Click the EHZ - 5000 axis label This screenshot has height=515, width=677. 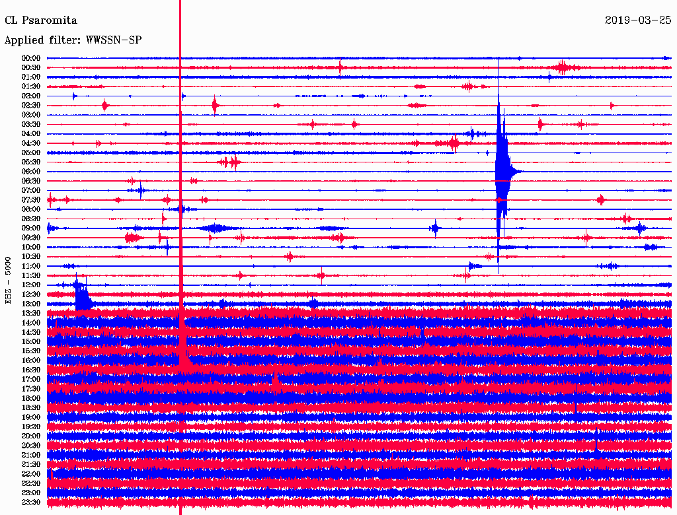click(8, 281)
